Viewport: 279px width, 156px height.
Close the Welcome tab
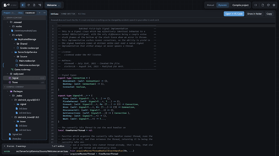59,5
